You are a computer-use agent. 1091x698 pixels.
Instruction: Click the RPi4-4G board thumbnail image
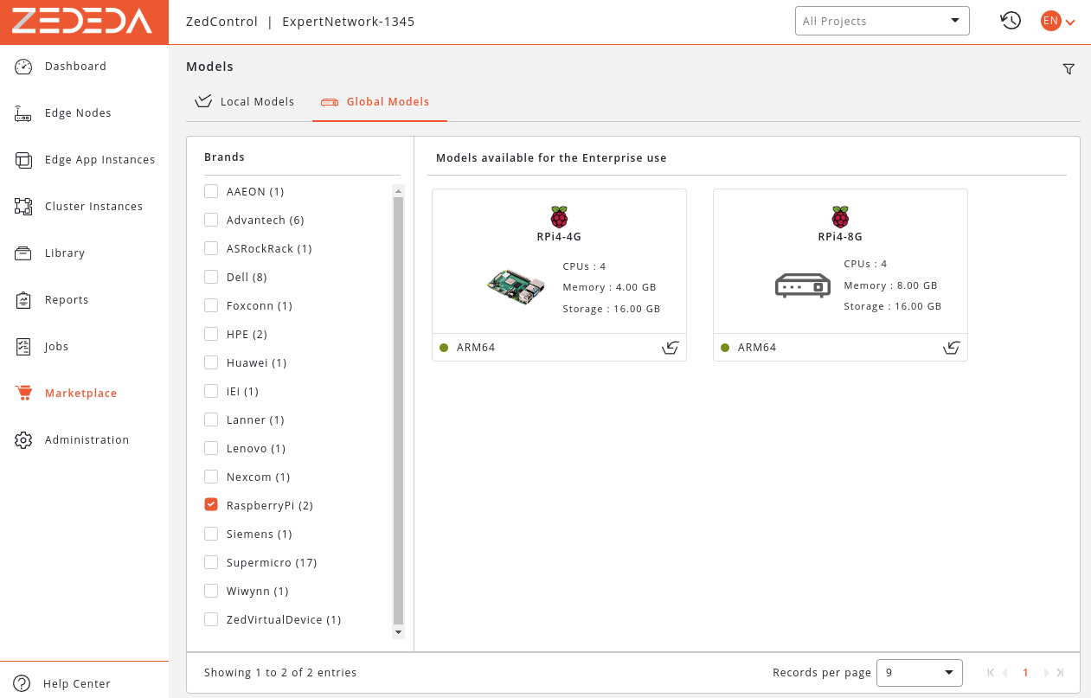517,286
